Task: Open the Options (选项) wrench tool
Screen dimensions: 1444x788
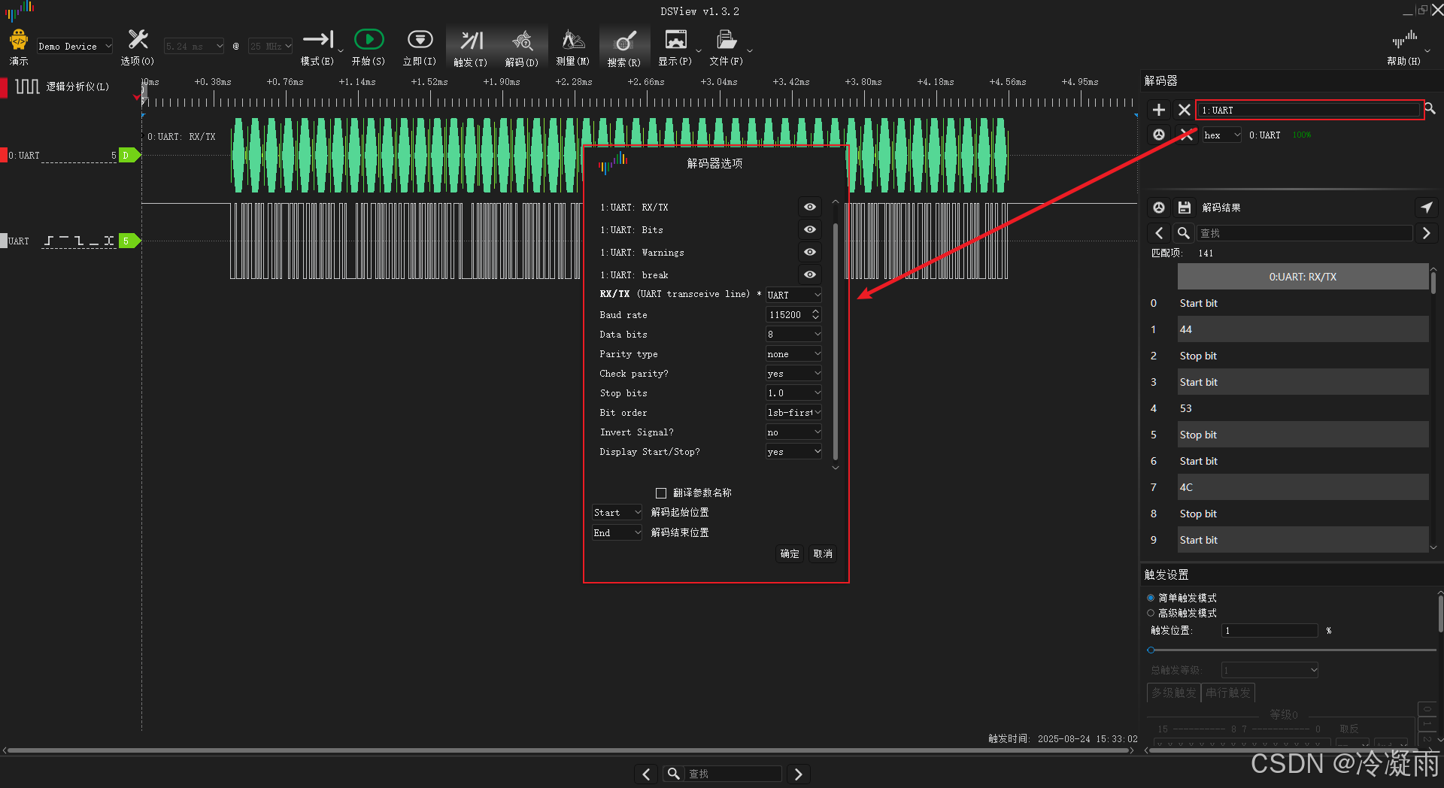Action: pyautogui.click(x=138, y=40)
